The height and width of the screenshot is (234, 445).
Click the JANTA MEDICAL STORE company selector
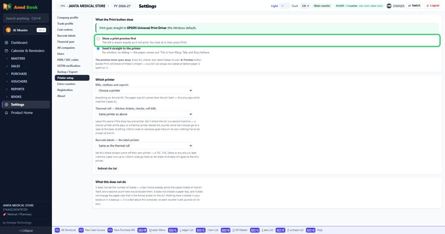point(83,6)
